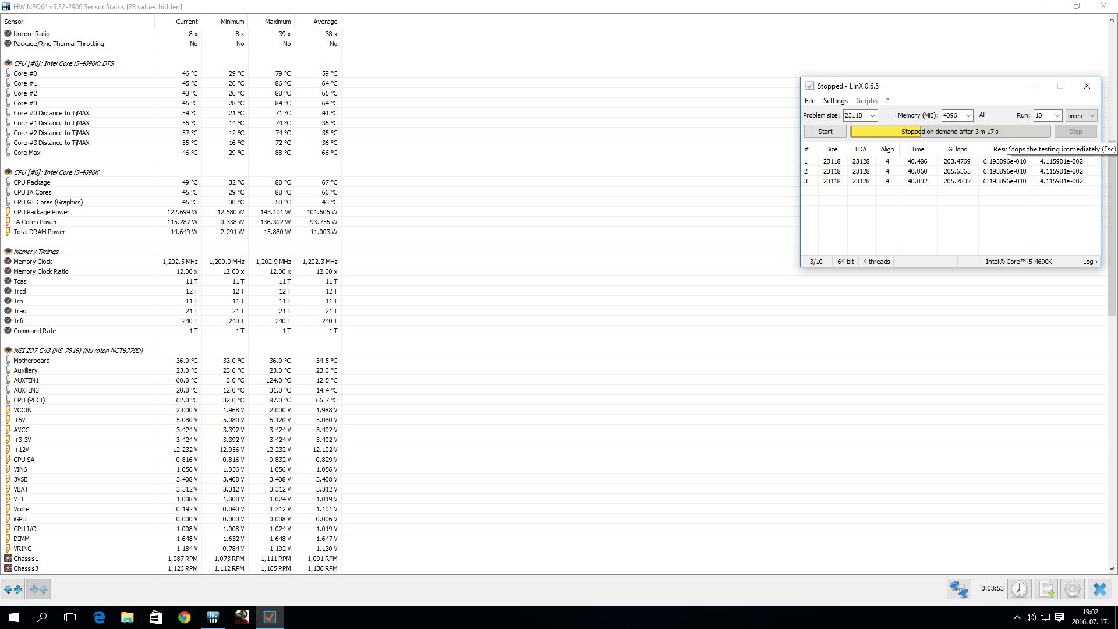
Task: Click the HWiNFO scroll down arrow
Action: [1112, 569]
